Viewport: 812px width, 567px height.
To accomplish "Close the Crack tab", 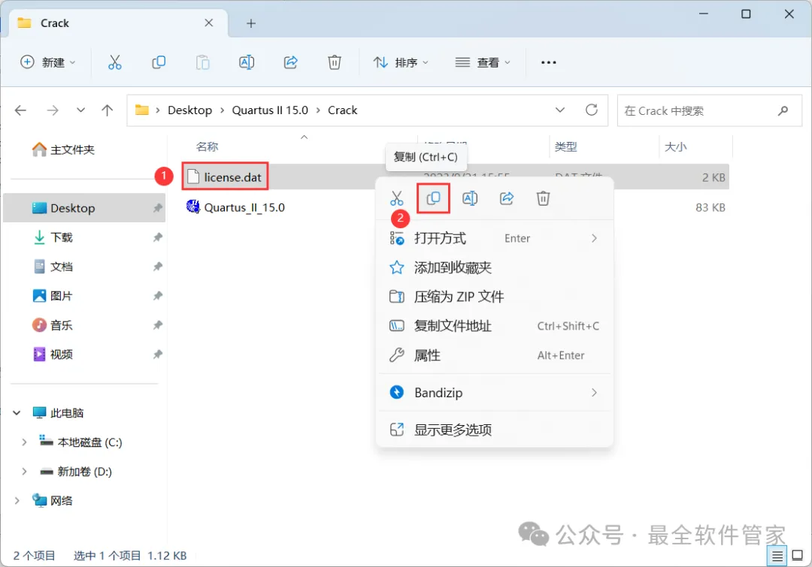I will point(209,23).
